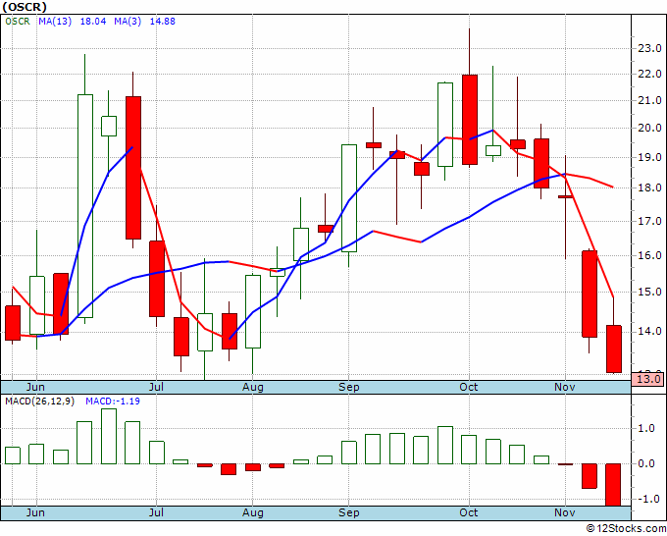667x536 pixels.
Task: Click Oct on the price chart time axis
Action: (469, 387)
